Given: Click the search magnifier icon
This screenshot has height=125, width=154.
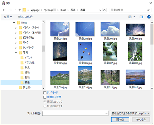Looking at the screenshot, I should click(148, 10).
